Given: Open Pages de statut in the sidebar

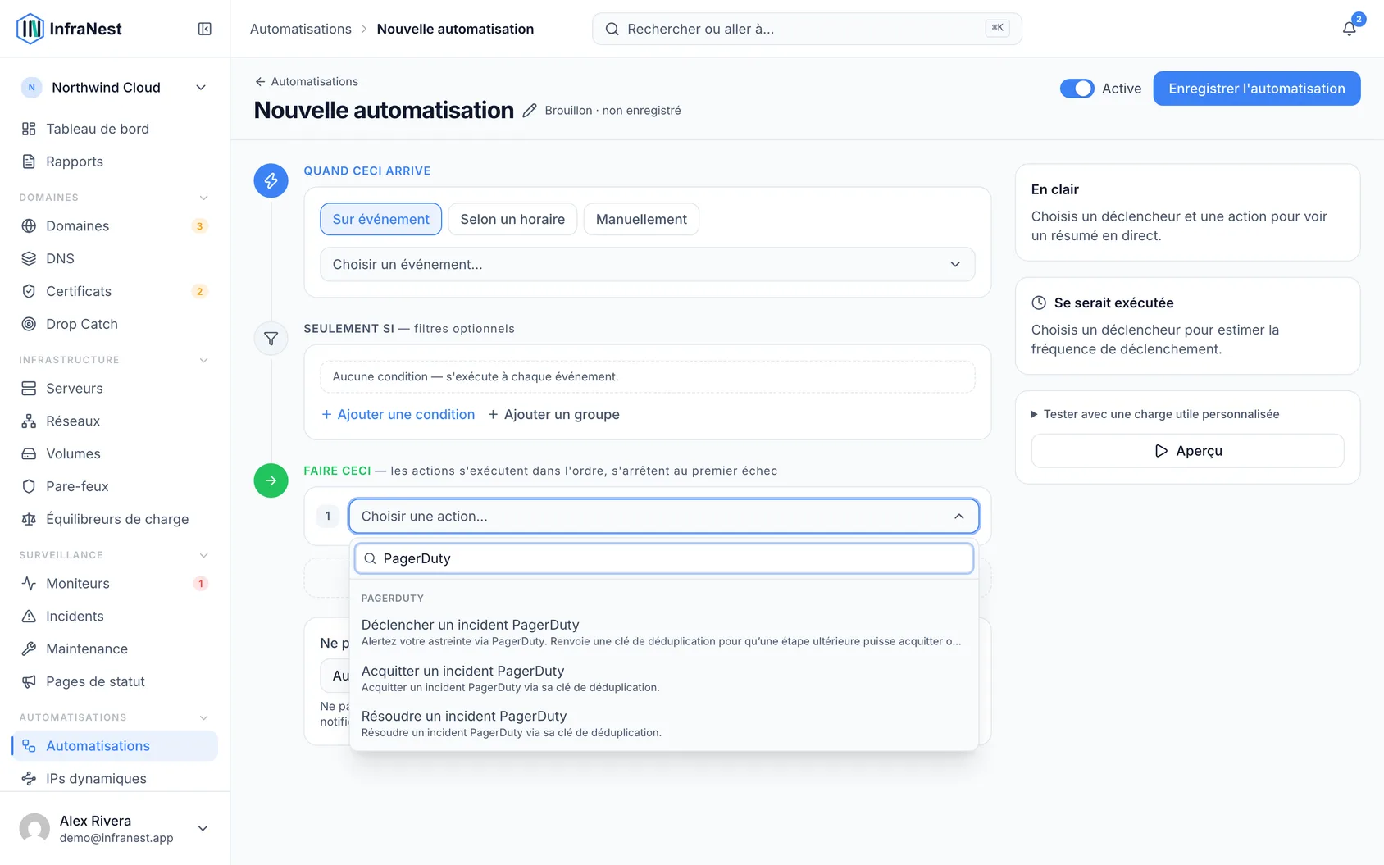Looking at the screenshot, I should click(x=115, y=681).
